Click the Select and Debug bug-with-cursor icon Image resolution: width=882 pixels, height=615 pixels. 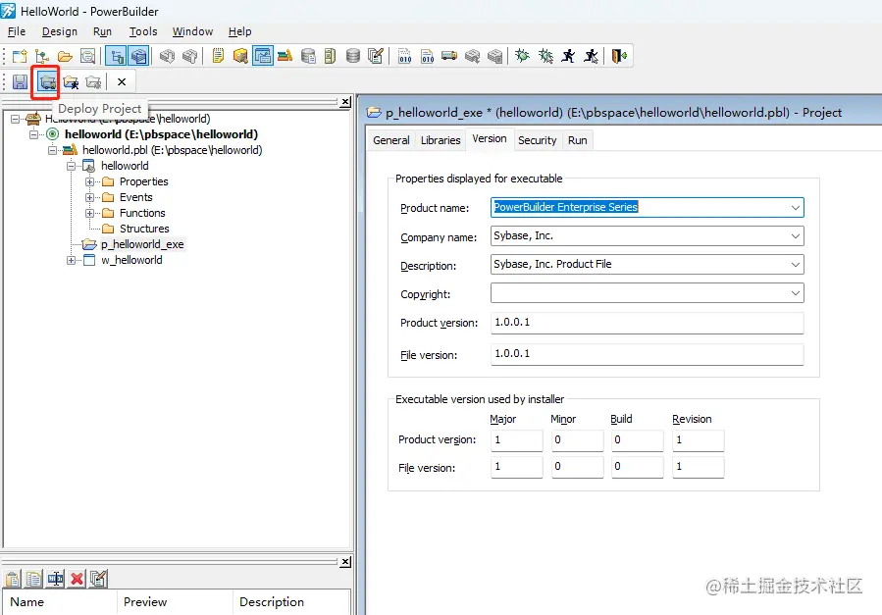tap(545, 56)
